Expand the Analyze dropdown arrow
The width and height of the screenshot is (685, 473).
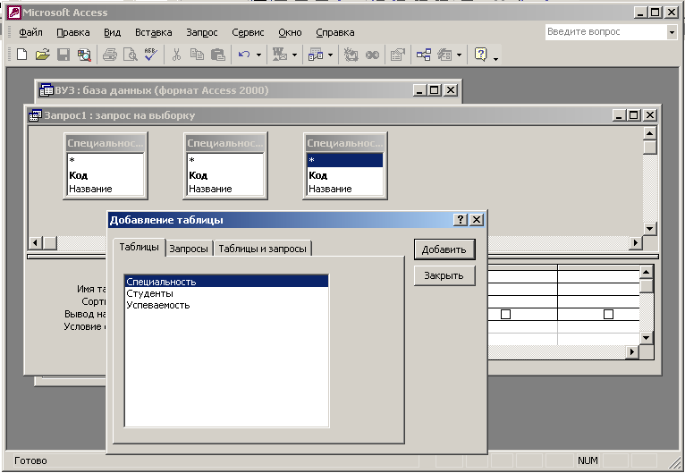point(330,55)
